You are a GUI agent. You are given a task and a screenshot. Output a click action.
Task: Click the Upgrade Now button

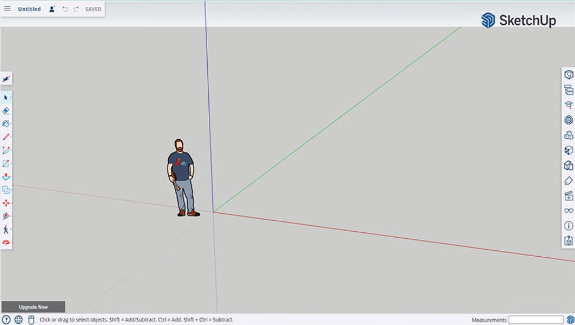(33, 306)
